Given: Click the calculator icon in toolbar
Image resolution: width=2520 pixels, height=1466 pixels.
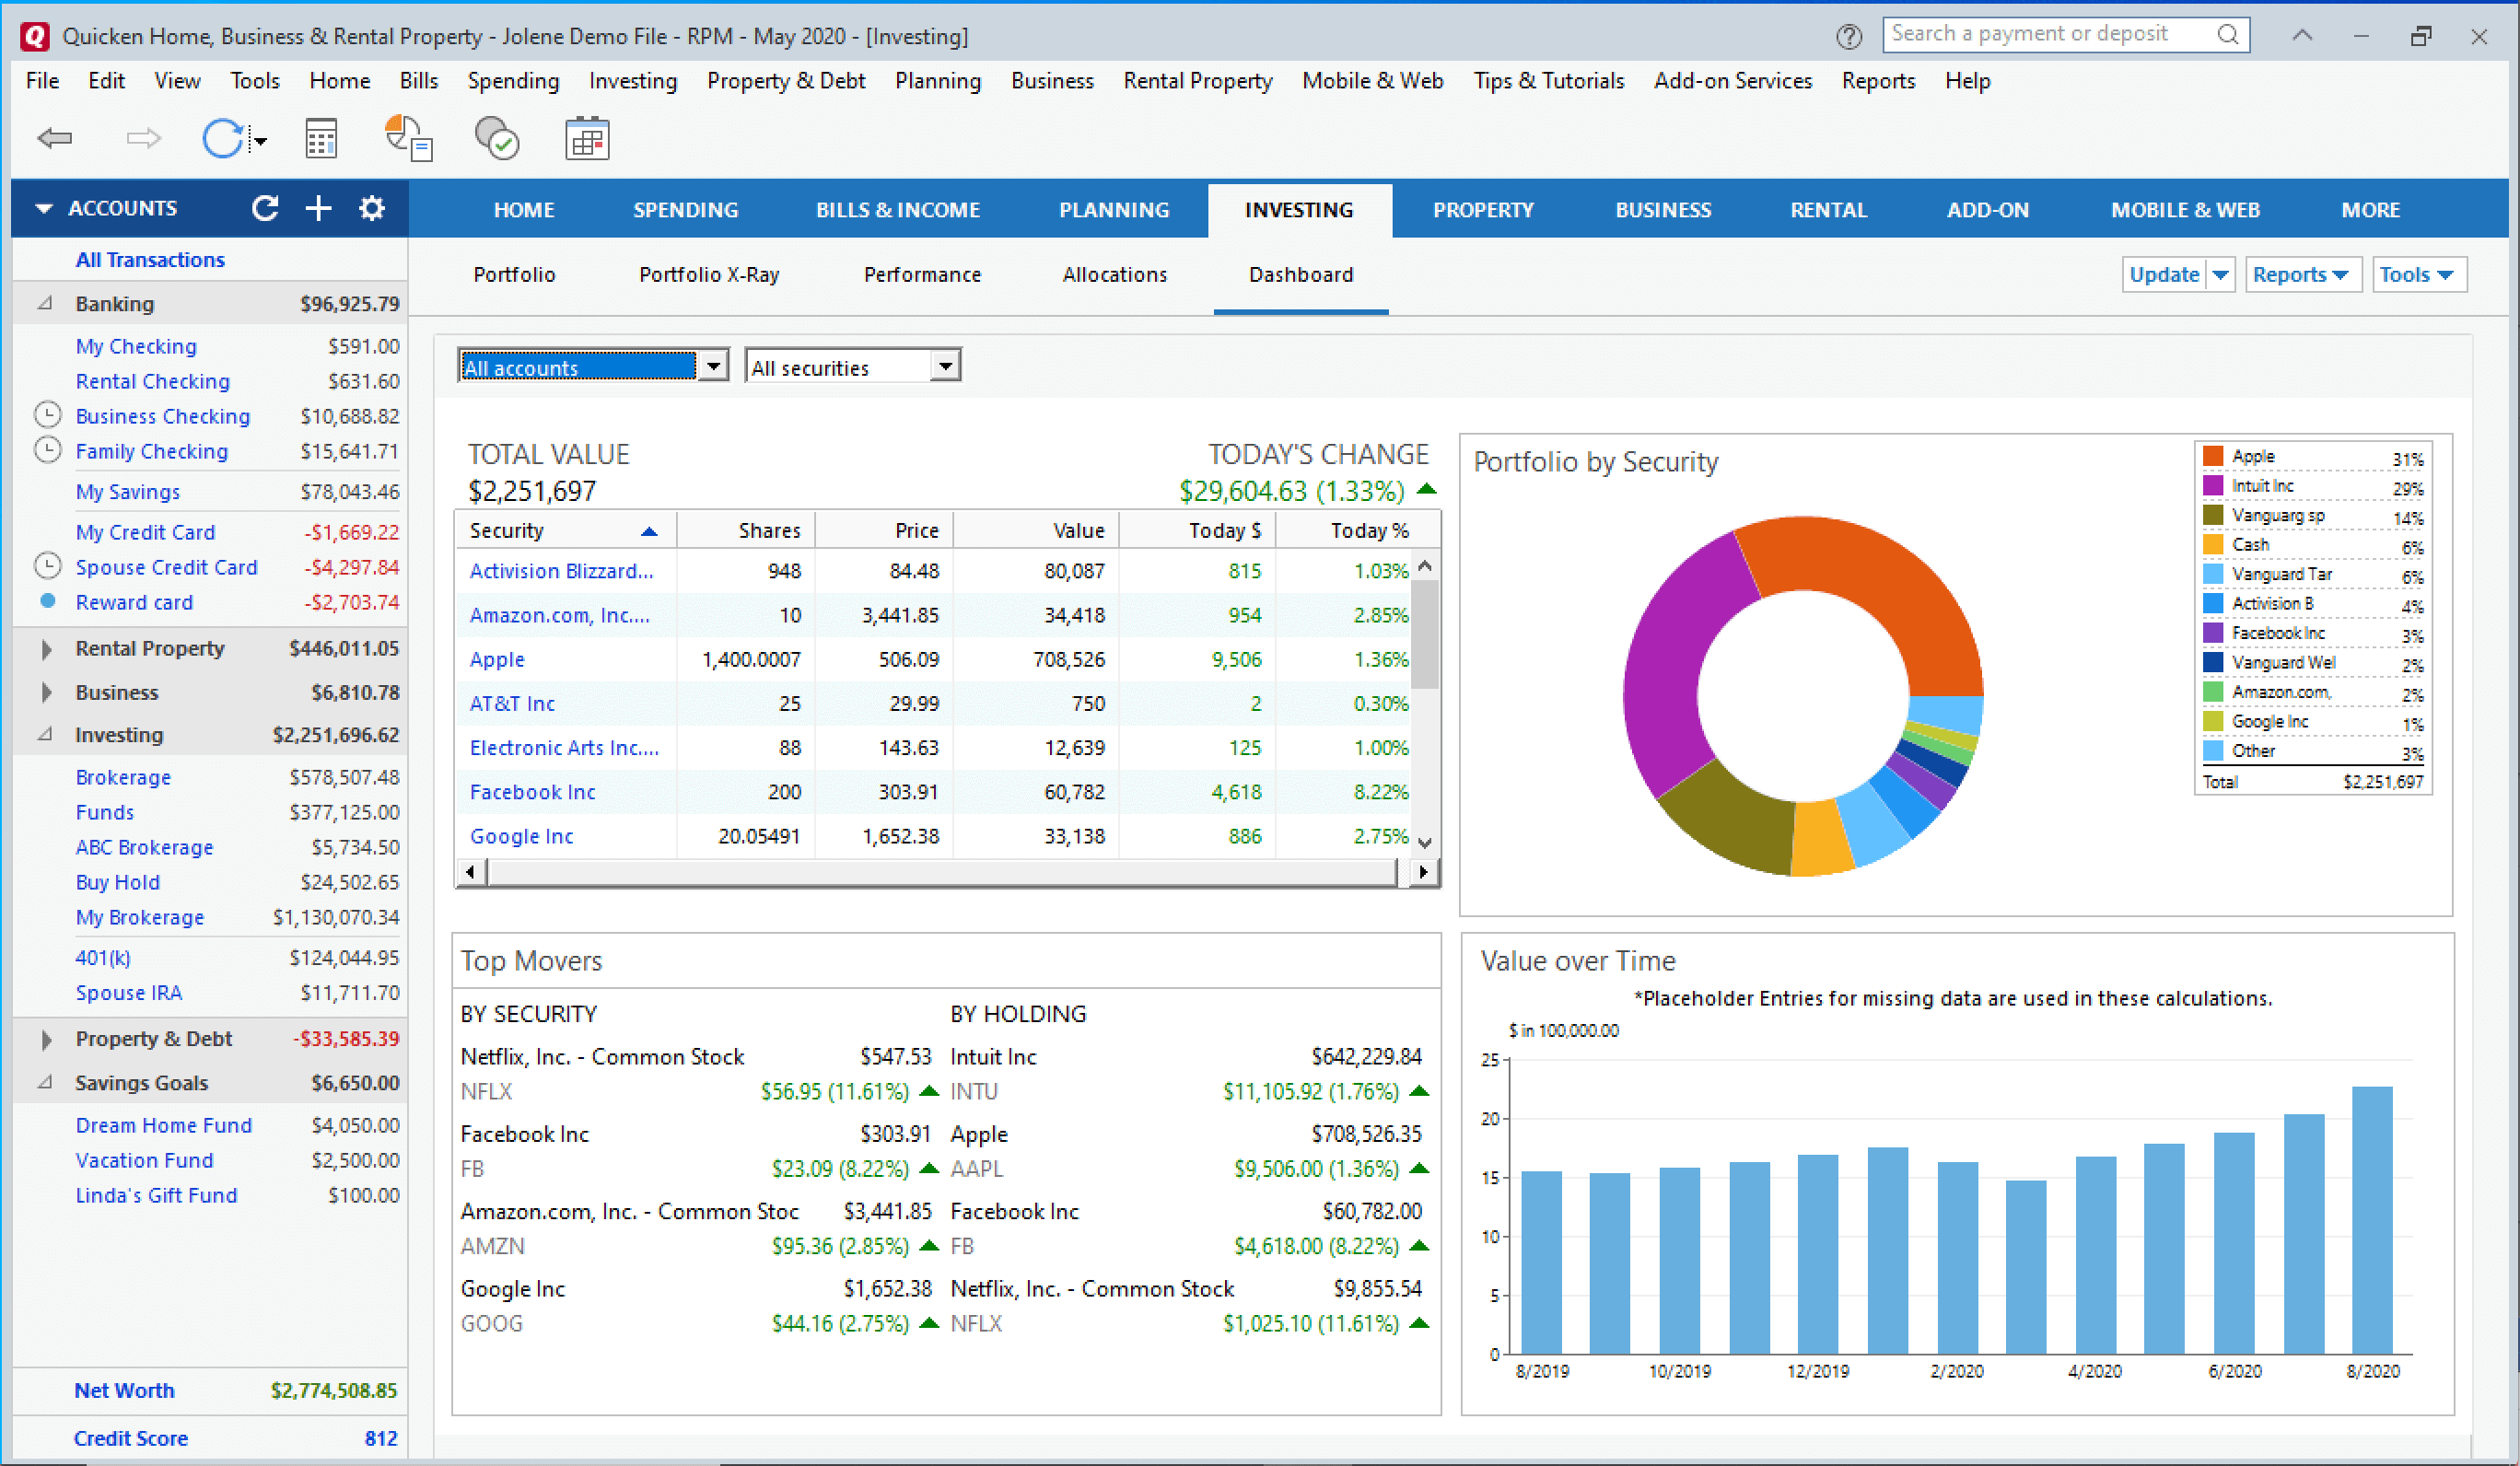Looking at the screenshot, I should click(x=321, y=138).
